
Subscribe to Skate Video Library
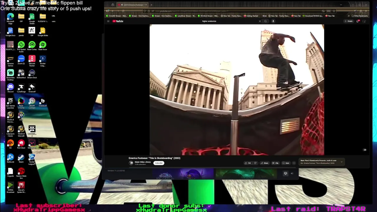pos(159,163)
